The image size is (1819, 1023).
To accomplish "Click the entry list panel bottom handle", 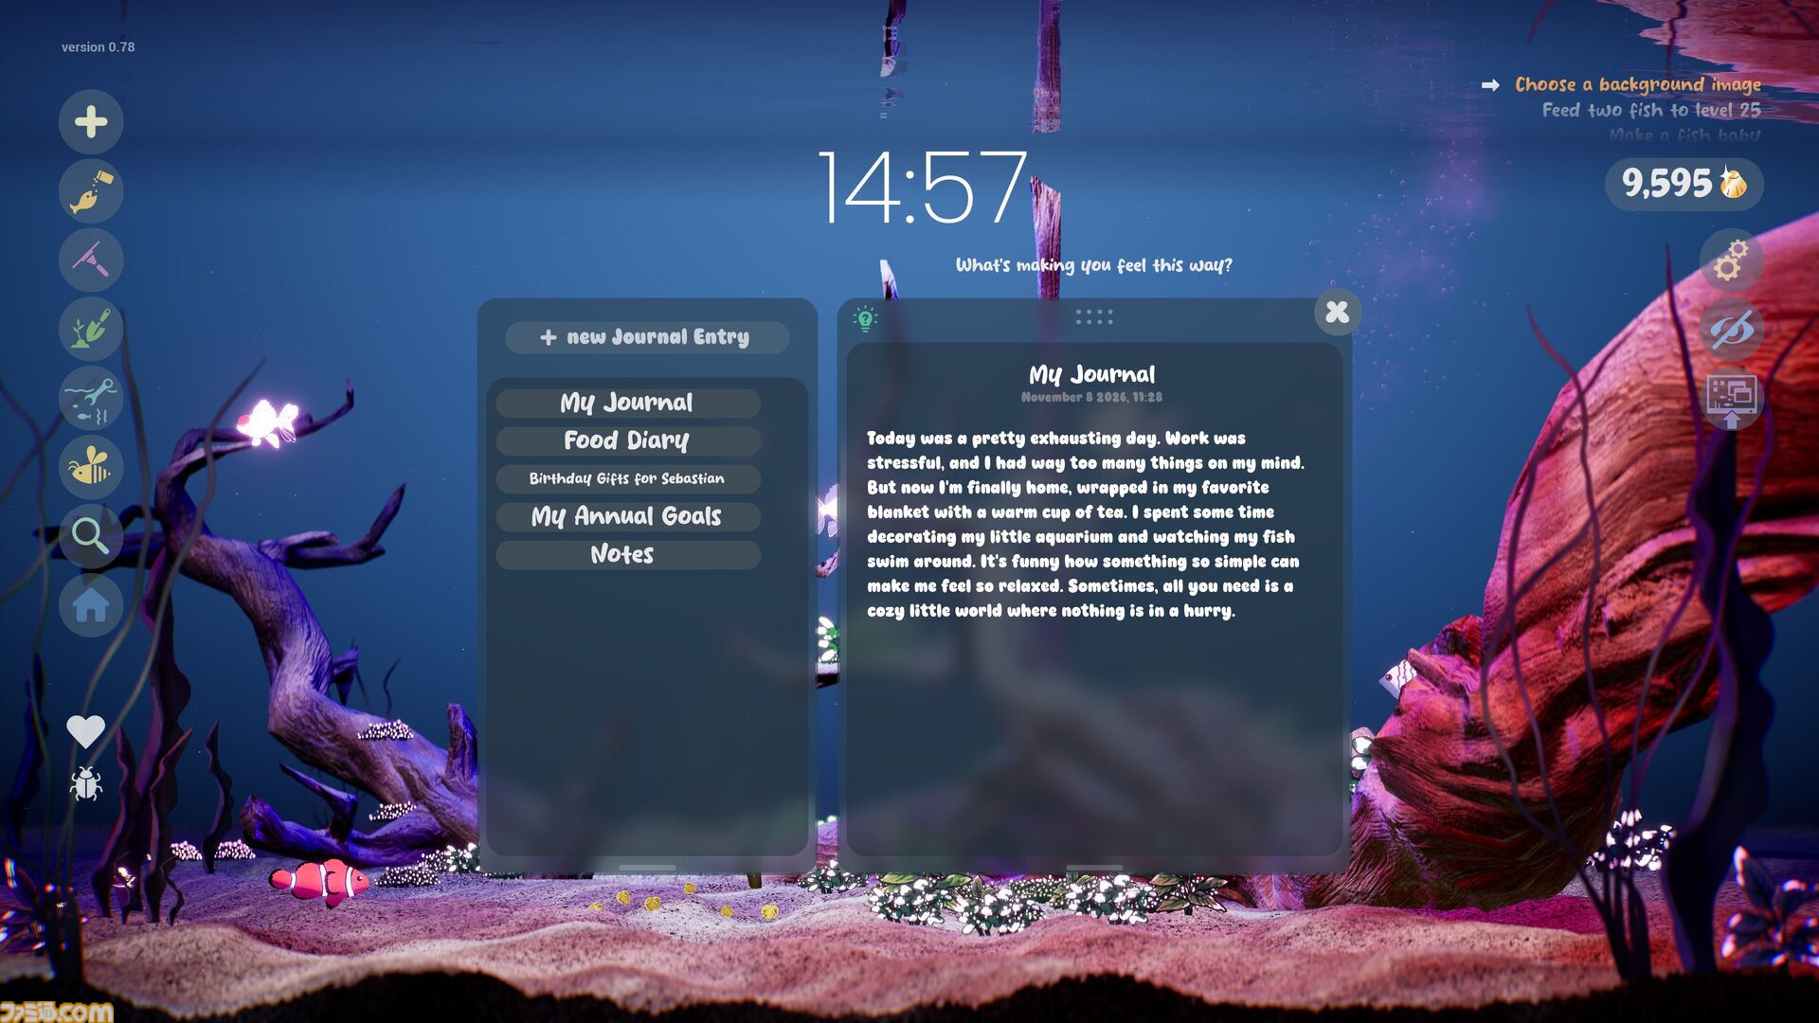I will (647, 867).
